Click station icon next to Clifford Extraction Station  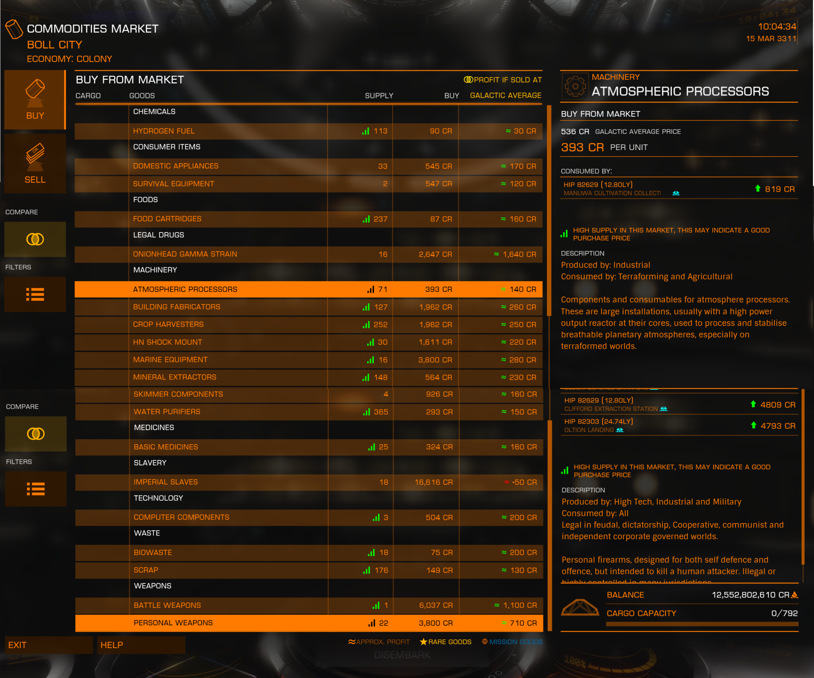click(x=664, y=409)
